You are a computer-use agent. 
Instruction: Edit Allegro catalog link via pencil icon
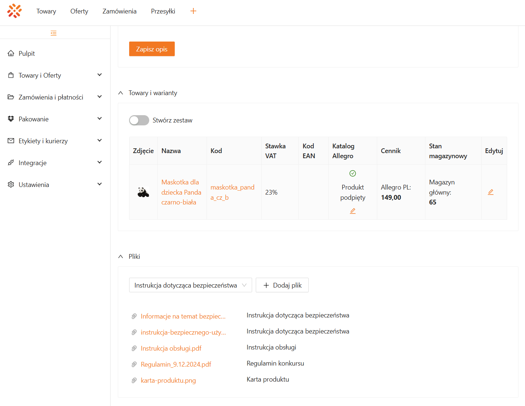[x=352, y=211]
